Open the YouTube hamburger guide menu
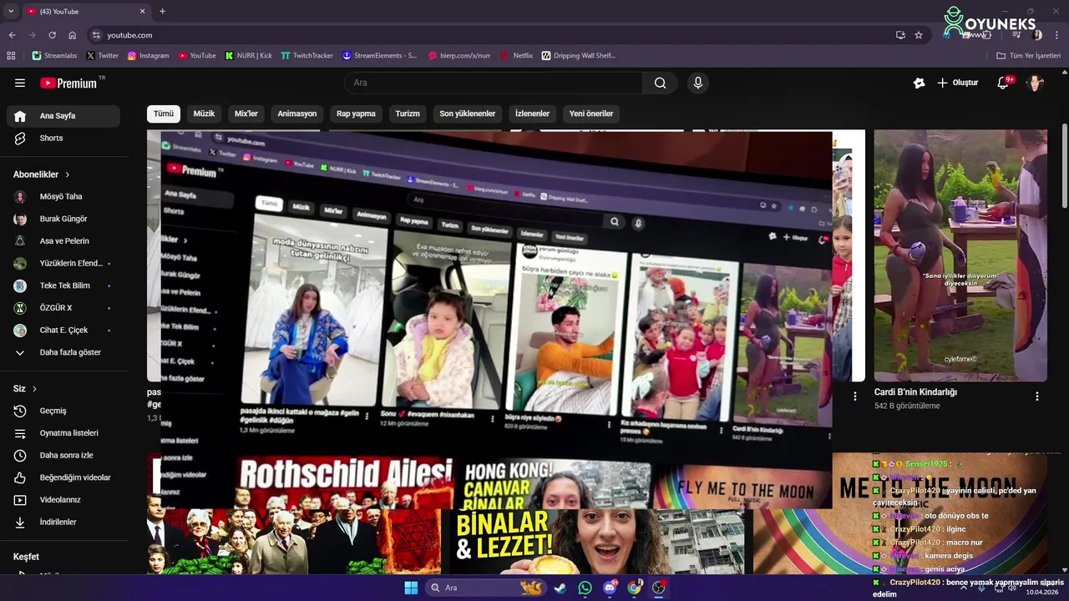This screenshot has width=1069, height=601. pos(20,83)
